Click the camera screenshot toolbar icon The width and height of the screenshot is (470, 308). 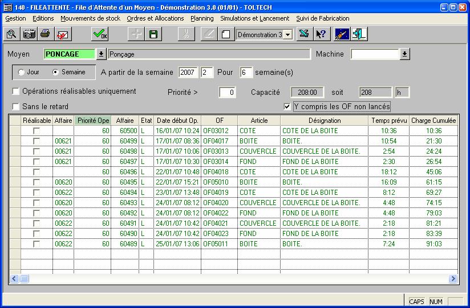[29, 34]
